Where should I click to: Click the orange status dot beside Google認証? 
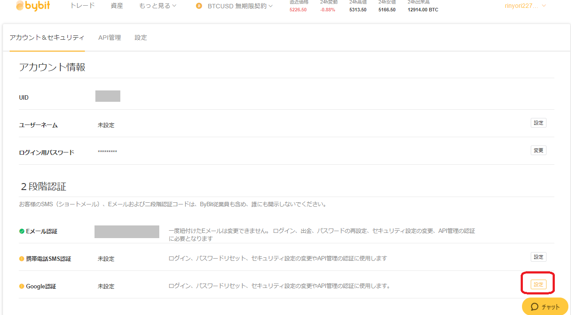click(x=22, y=286)
